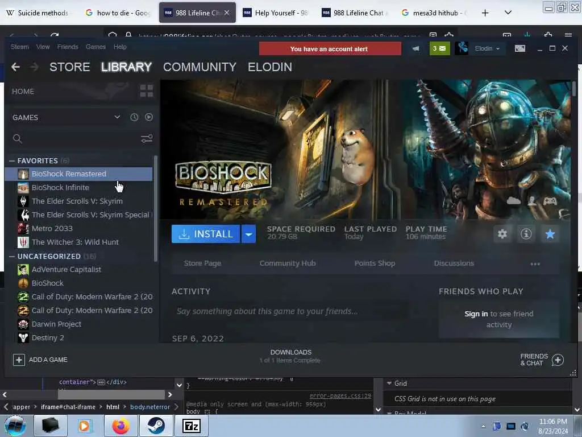
Task: Open the media player taskbar icon
Action: [85, 426]
